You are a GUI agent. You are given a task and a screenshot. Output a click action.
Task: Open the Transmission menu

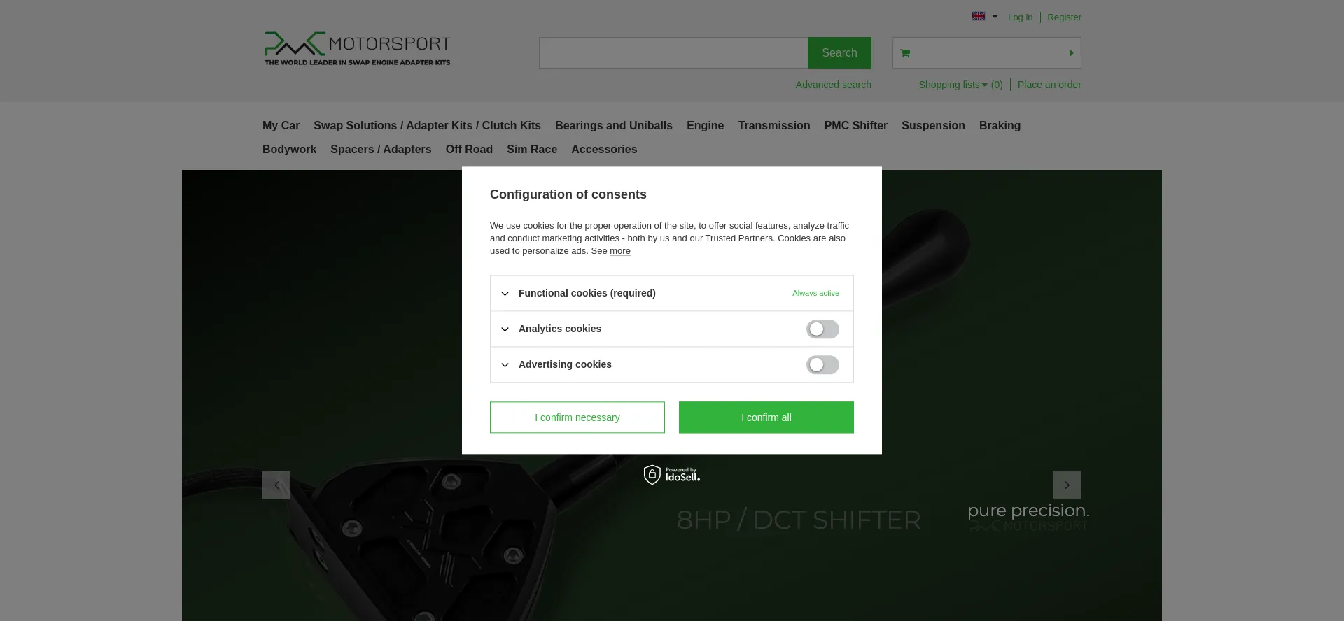[x=773, y=126]
